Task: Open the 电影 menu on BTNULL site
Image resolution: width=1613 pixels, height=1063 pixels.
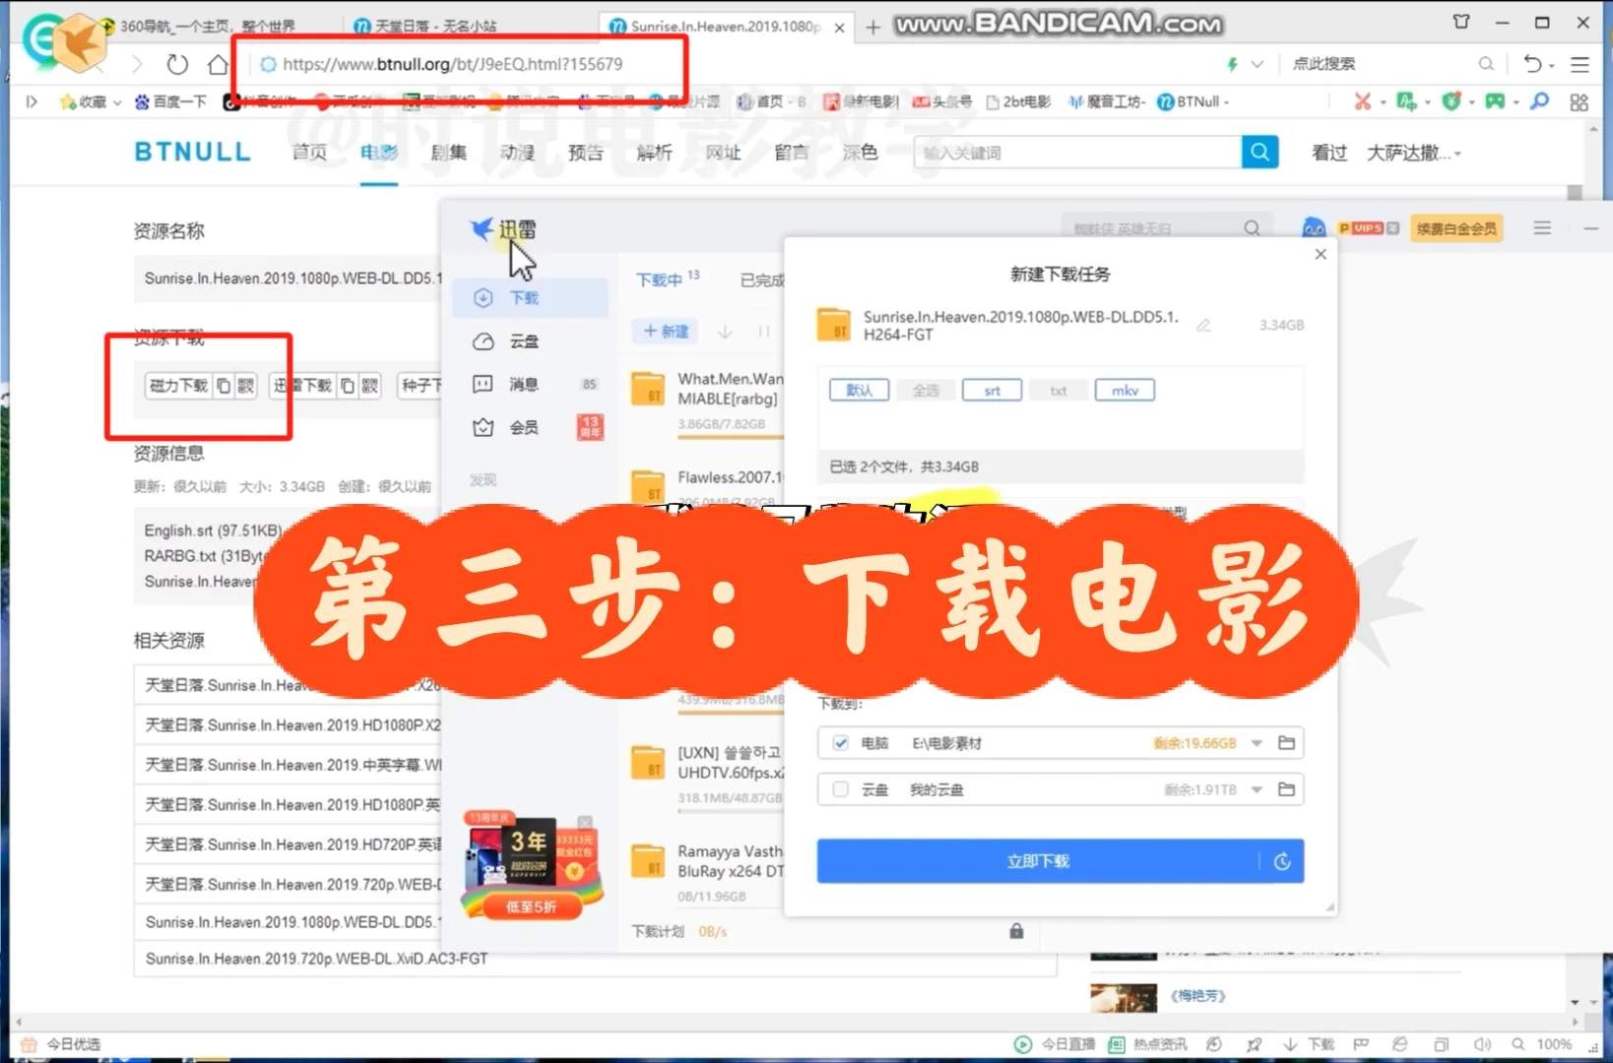Action: coord(378,152)
